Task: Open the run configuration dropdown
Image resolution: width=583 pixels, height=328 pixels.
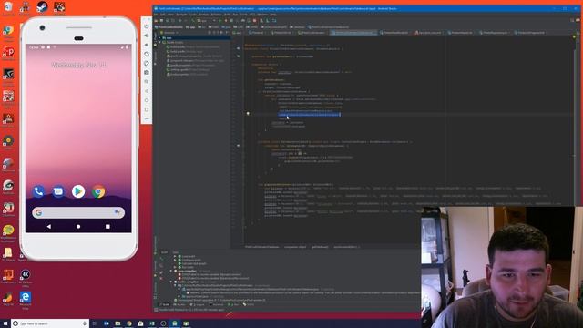Action: coord(206,20)
